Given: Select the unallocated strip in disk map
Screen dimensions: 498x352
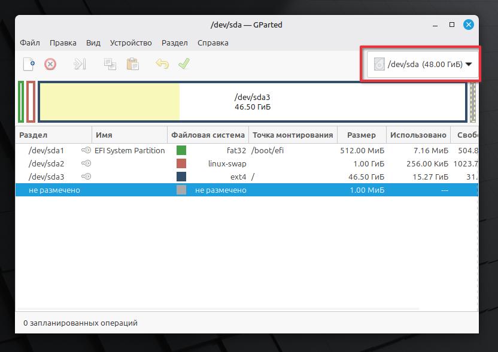Looking at the screenshot, I should [x=473, y=102].
